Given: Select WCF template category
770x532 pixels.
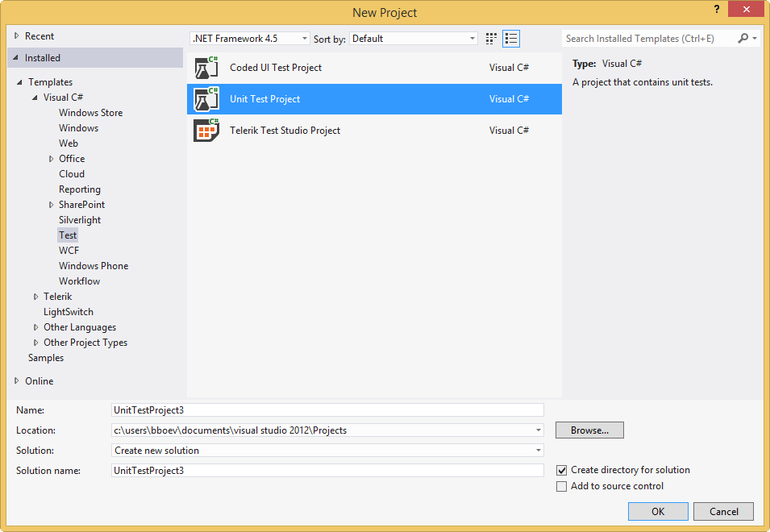Looking at the screenshot, I should tap(69, 251).
